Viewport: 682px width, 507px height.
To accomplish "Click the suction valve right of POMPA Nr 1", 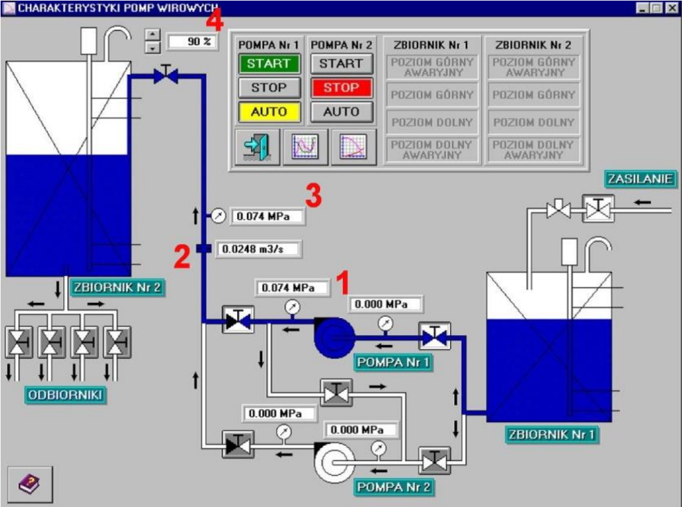I will (x=435, y=336).
